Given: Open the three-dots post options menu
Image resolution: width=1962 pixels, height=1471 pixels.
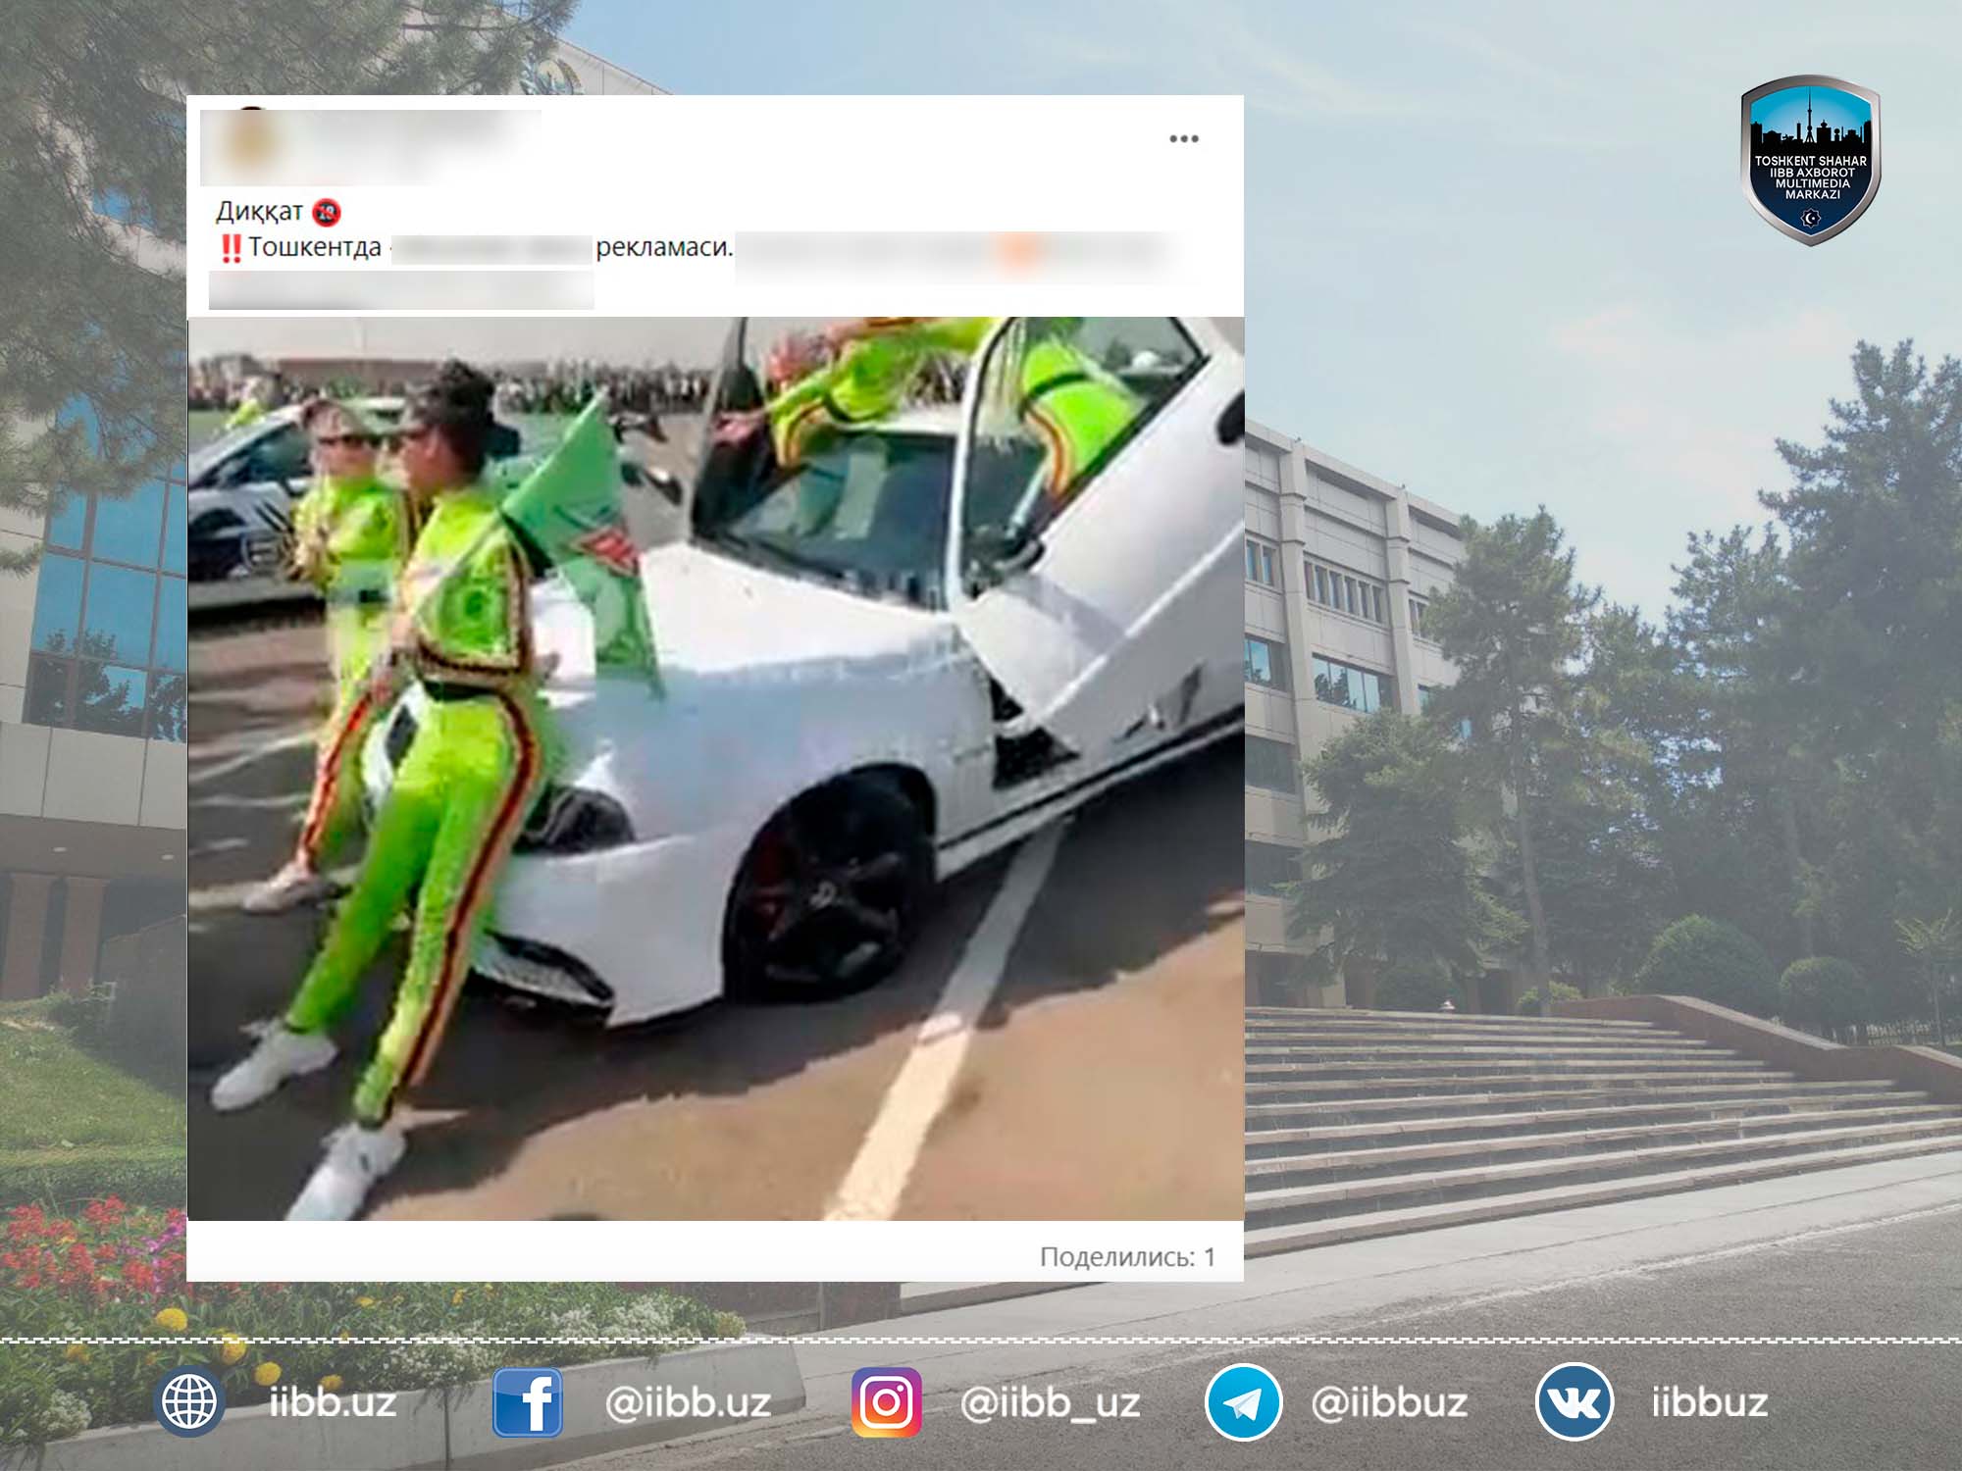Looking at the screenshot, I should point(1183,139).
